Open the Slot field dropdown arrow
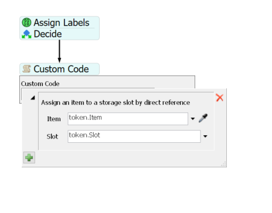This screenshot has width=272, height=213. 205,136
